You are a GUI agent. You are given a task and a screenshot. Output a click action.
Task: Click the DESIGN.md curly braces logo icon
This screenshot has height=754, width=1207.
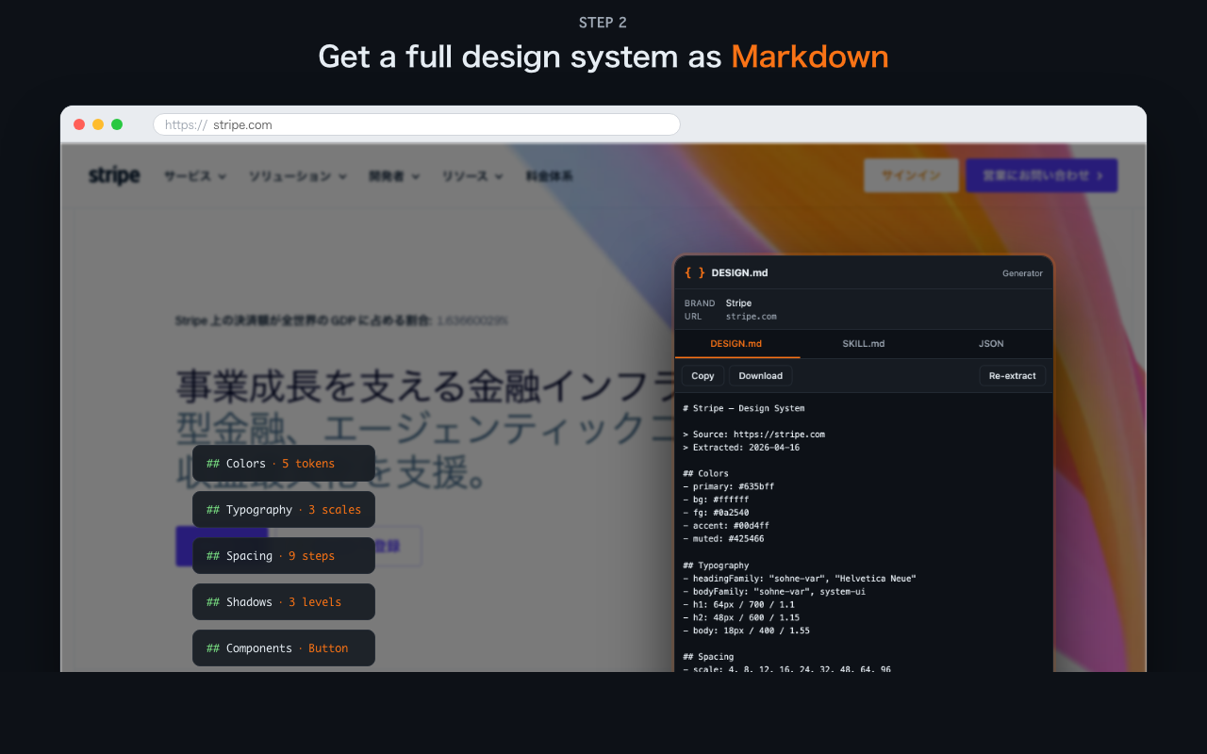click(x=695, y=272)
